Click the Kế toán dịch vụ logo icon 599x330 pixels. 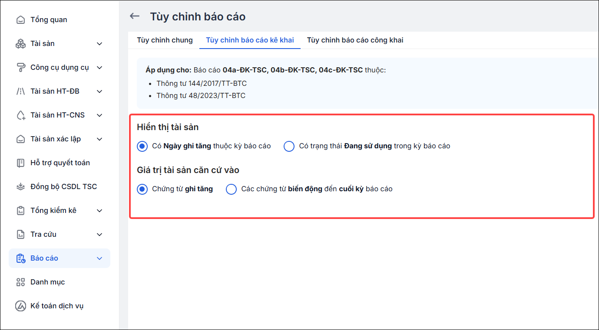tap(20, 306)
